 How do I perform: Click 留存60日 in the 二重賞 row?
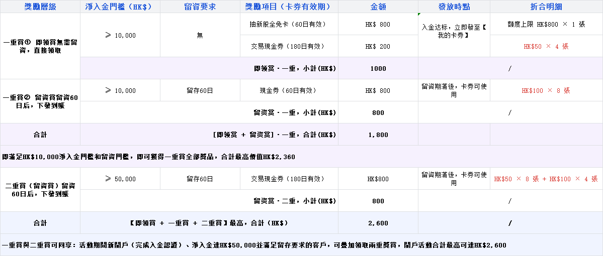coord(200,179)
